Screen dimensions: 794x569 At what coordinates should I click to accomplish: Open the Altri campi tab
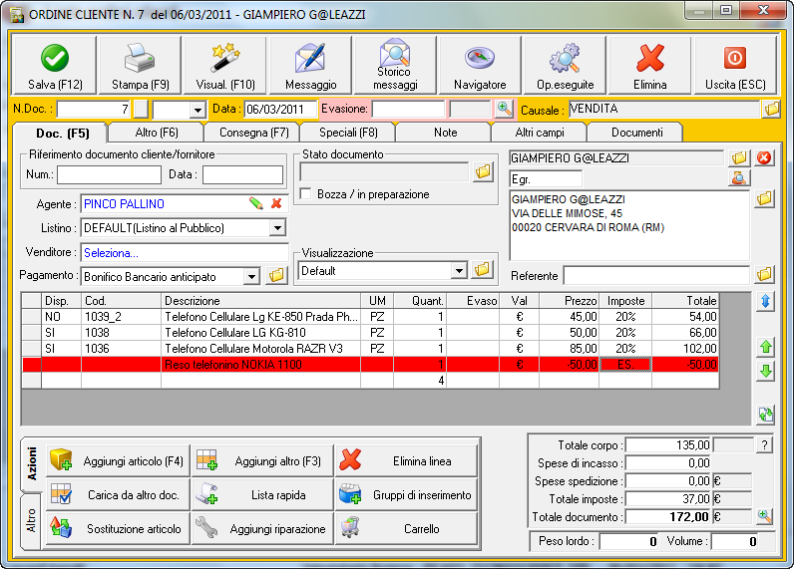[539, 132]
